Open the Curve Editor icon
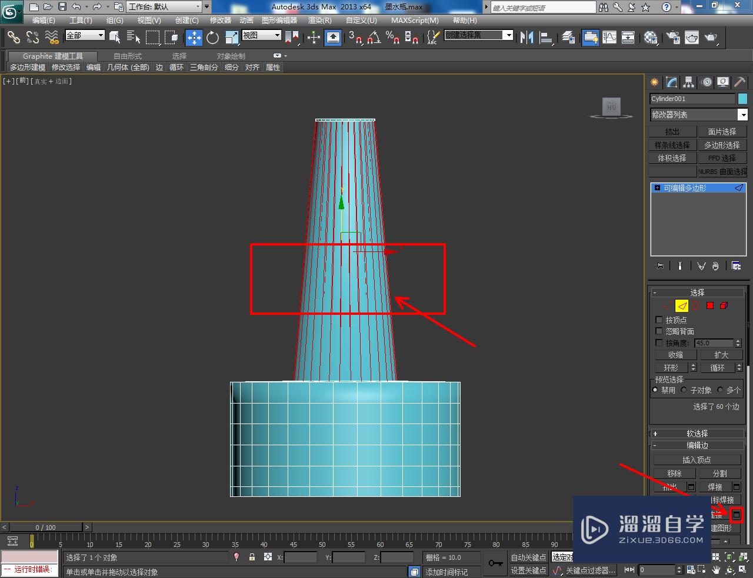 coord(609,38)
